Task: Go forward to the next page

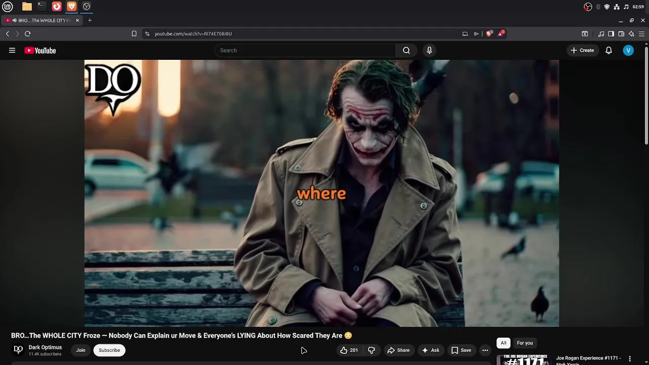Action: 17,34
